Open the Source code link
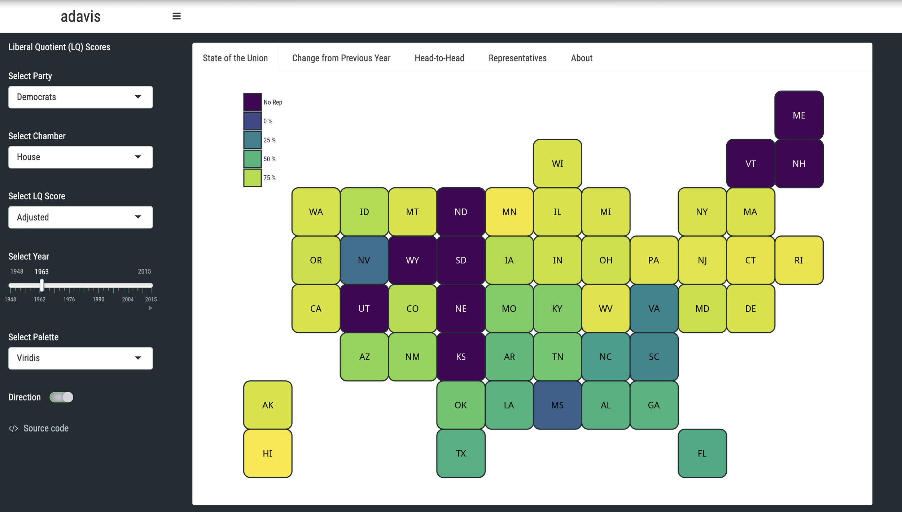Image resolution: width=902 pixels, height=512 pixels. [x=46, y=428]
